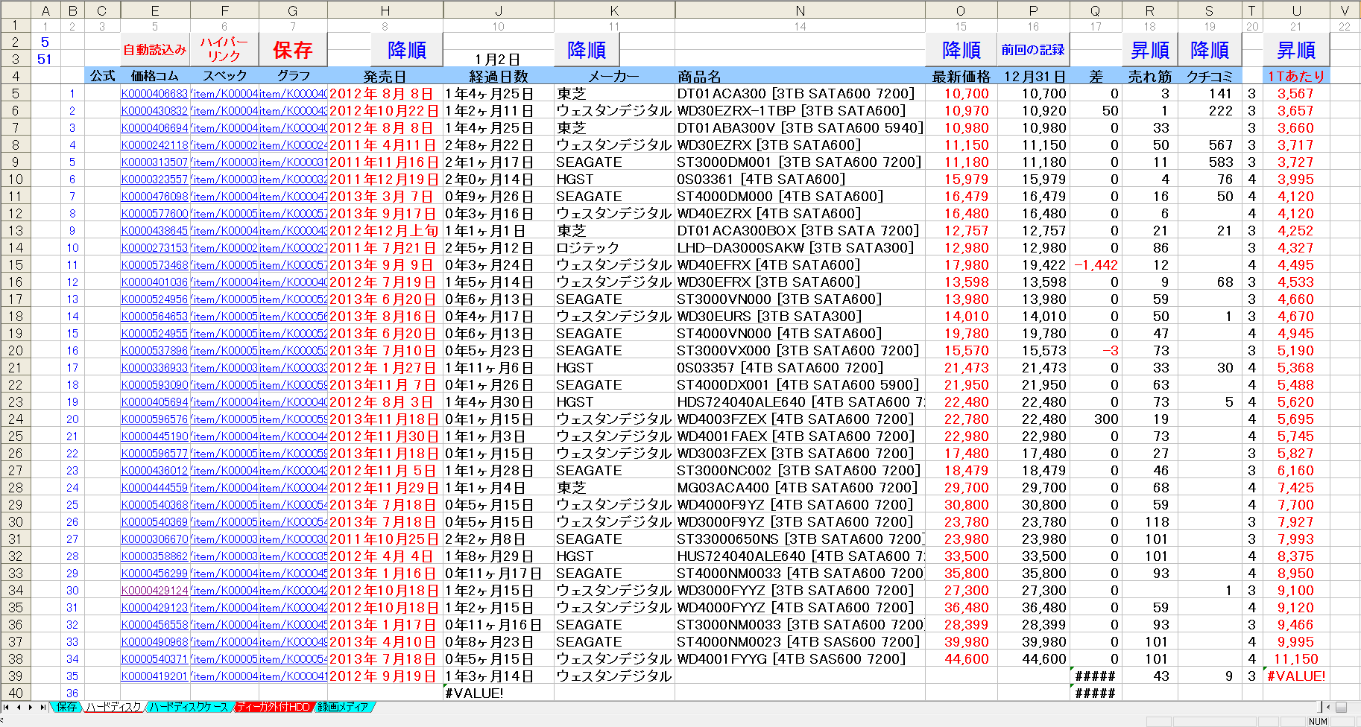The height and width of the screenshot is (727, 1361).
Task: Click the 最新価格 header cell
Action: [x=961, y=76]
